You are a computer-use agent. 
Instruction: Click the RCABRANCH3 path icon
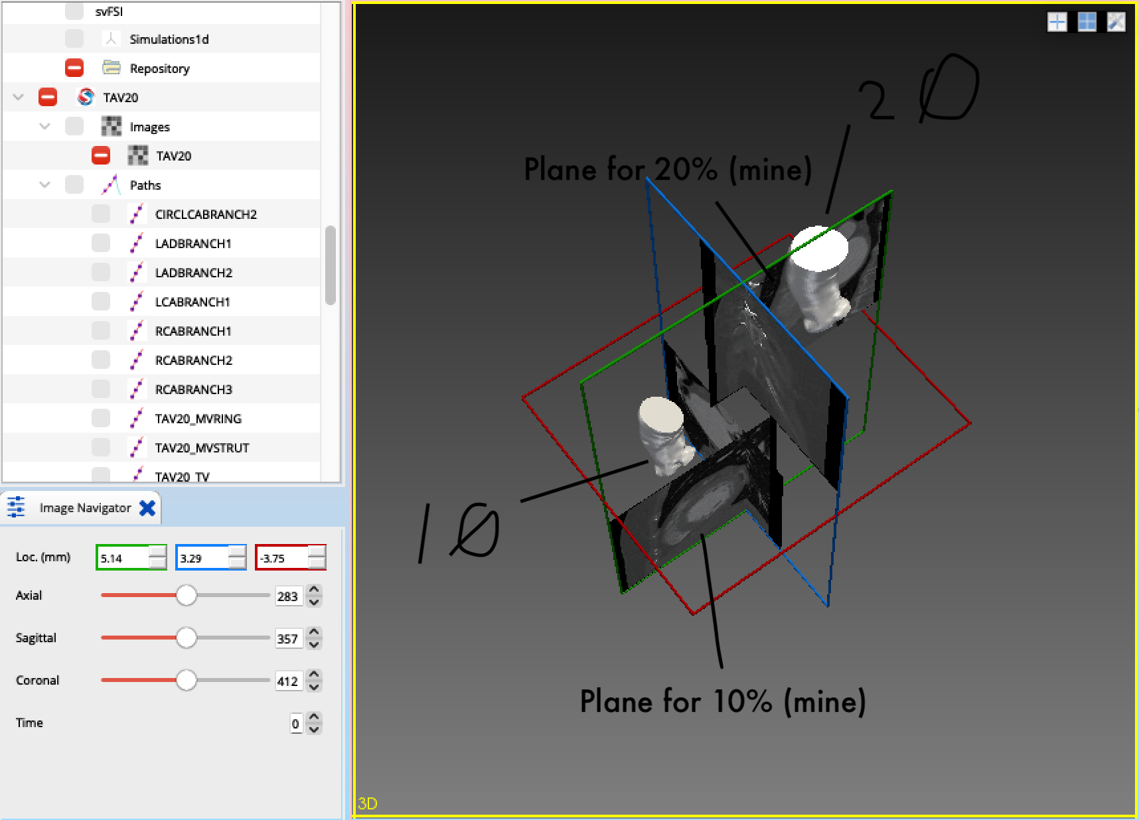tap(137, 389)
